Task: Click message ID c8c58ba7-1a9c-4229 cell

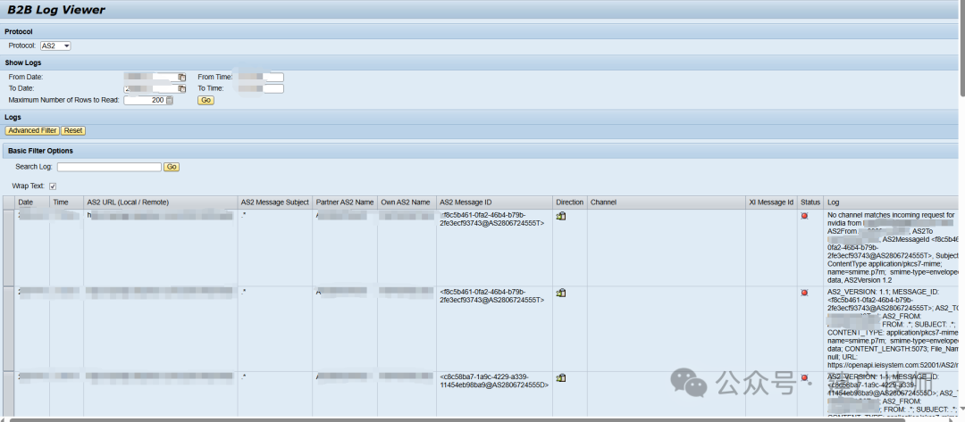Action: 494,381
